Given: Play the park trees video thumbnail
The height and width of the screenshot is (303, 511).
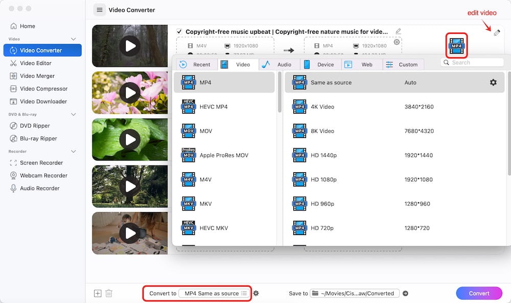Looking at the screenshot, I should click(130, 187).
